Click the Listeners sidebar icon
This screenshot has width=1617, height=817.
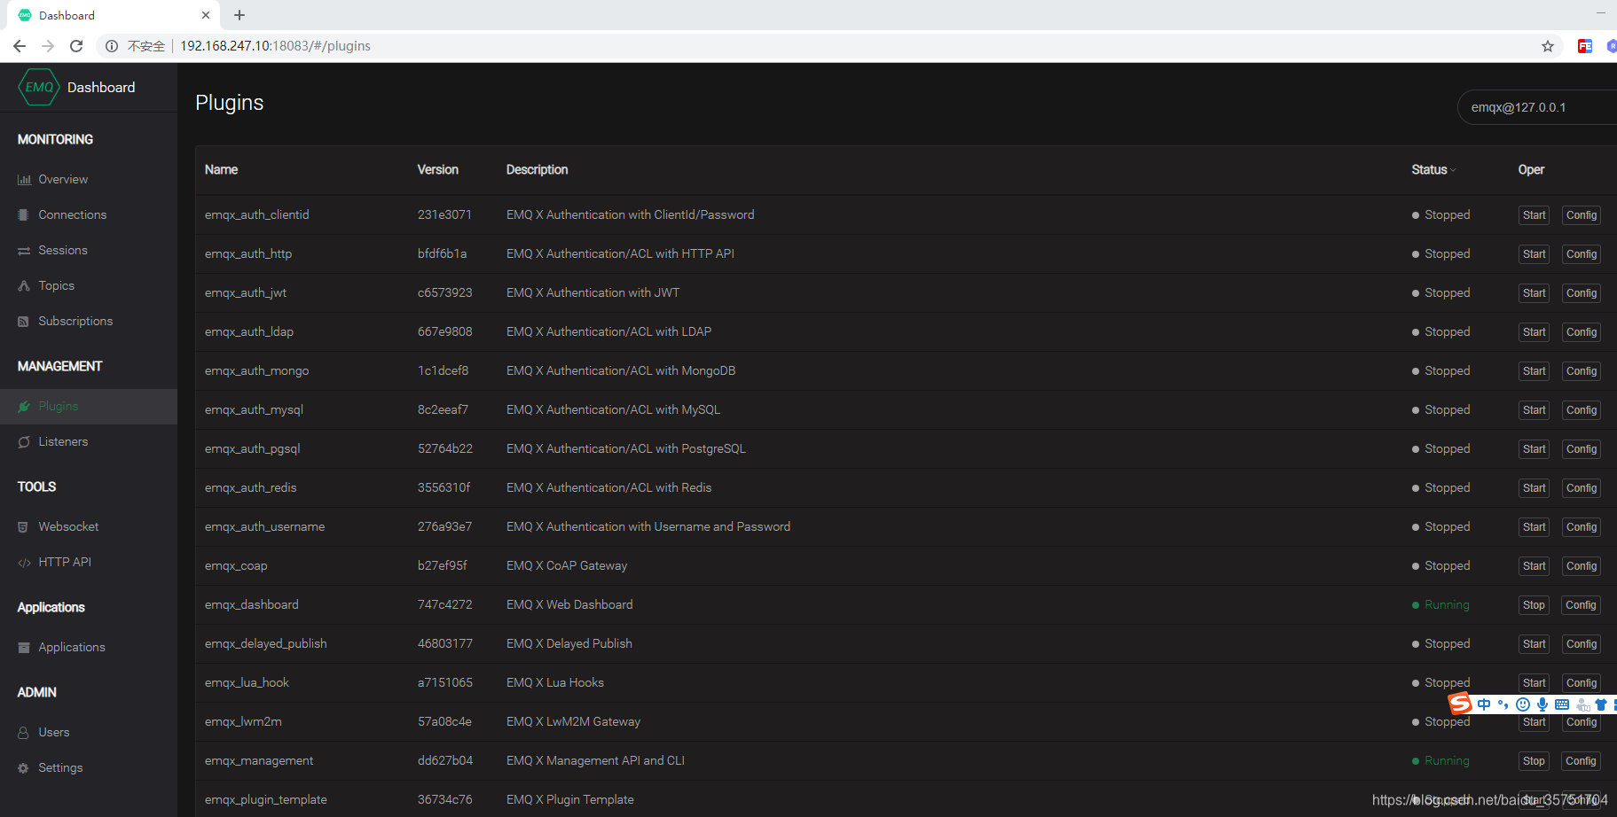[x=24, y=442]
